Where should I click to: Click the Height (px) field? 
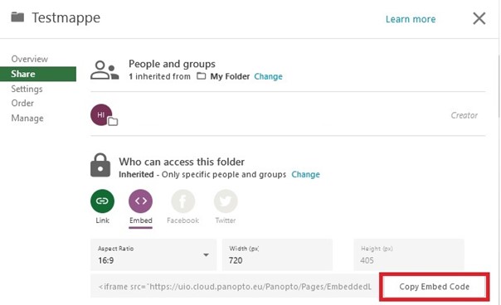pos(409,254)
